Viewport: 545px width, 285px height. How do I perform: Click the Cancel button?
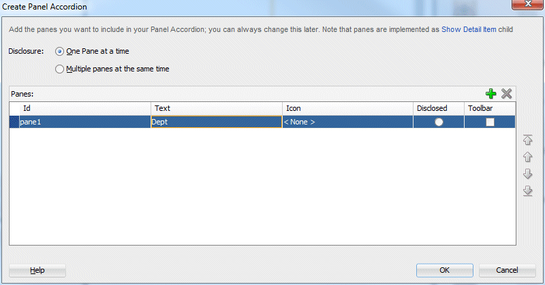(507, 270)
